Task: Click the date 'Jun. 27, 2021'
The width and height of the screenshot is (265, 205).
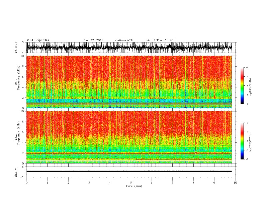Action: [93, 40]
